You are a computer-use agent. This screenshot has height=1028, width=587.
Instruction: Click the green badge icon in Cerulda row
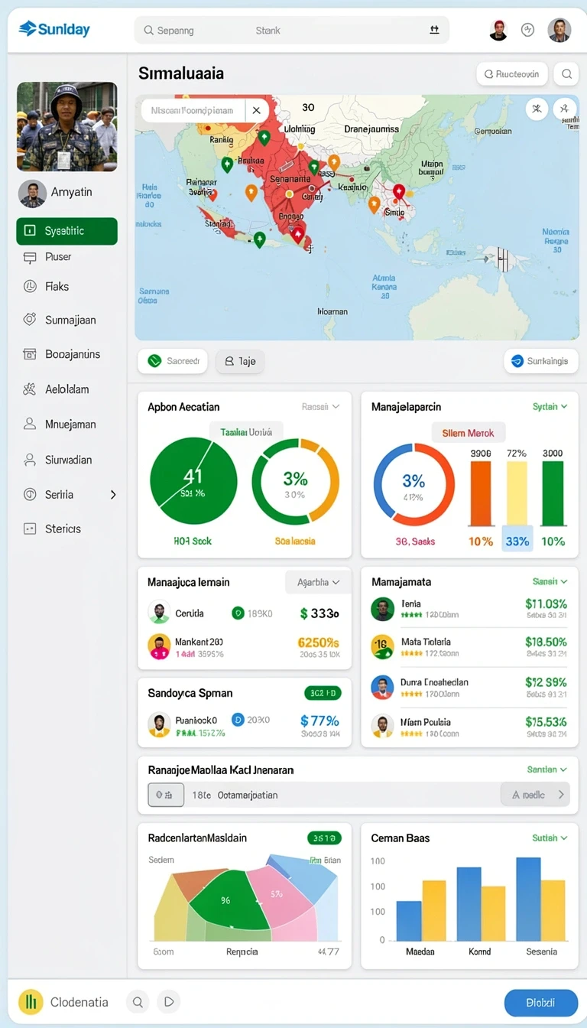[237, 613]
